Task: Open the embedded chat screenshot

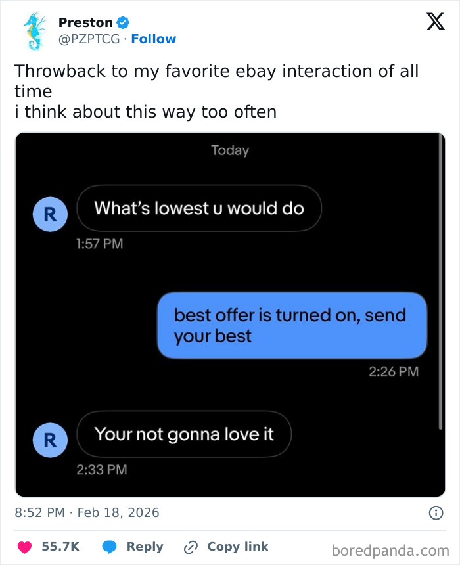Action: point(230,312)
